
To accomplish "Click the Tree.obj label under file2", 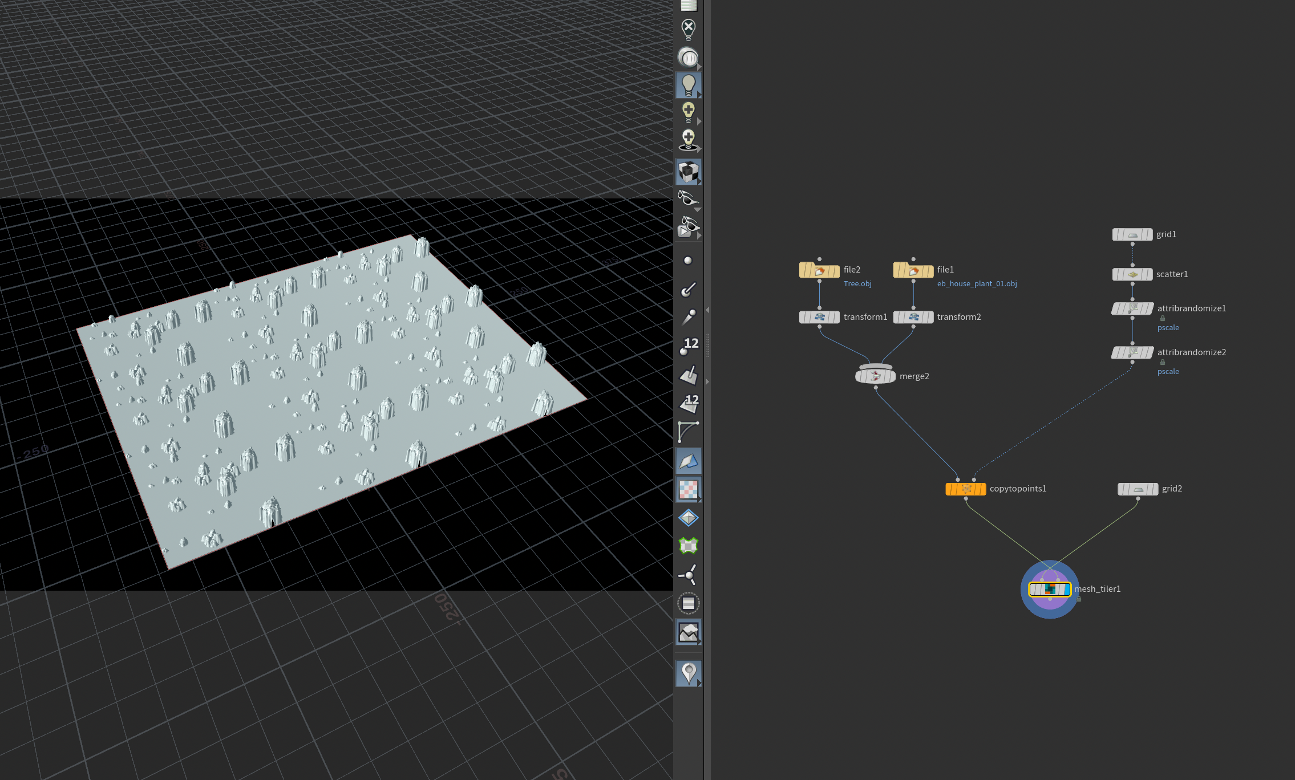I will 857,284.
